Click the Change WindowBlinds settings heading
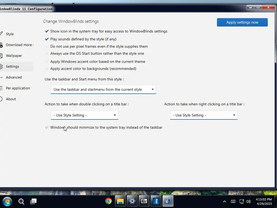 (x=71, y=21)
